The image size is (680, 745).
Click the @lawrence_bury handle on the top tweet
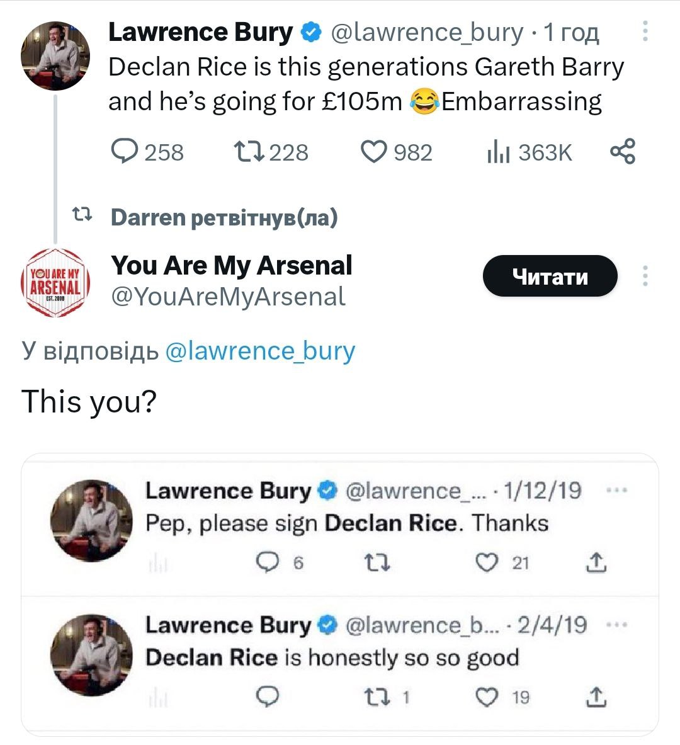426,31
